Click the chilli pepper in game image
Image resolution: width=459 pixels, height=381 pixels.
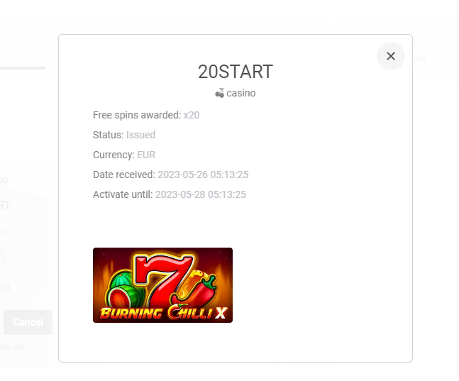tap(196, 289)
